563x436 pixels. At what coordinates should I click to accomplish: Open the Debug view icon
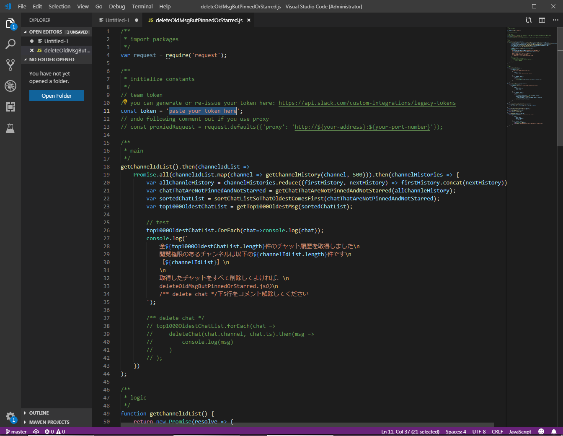pyautogui.click(x=10, y=86)
